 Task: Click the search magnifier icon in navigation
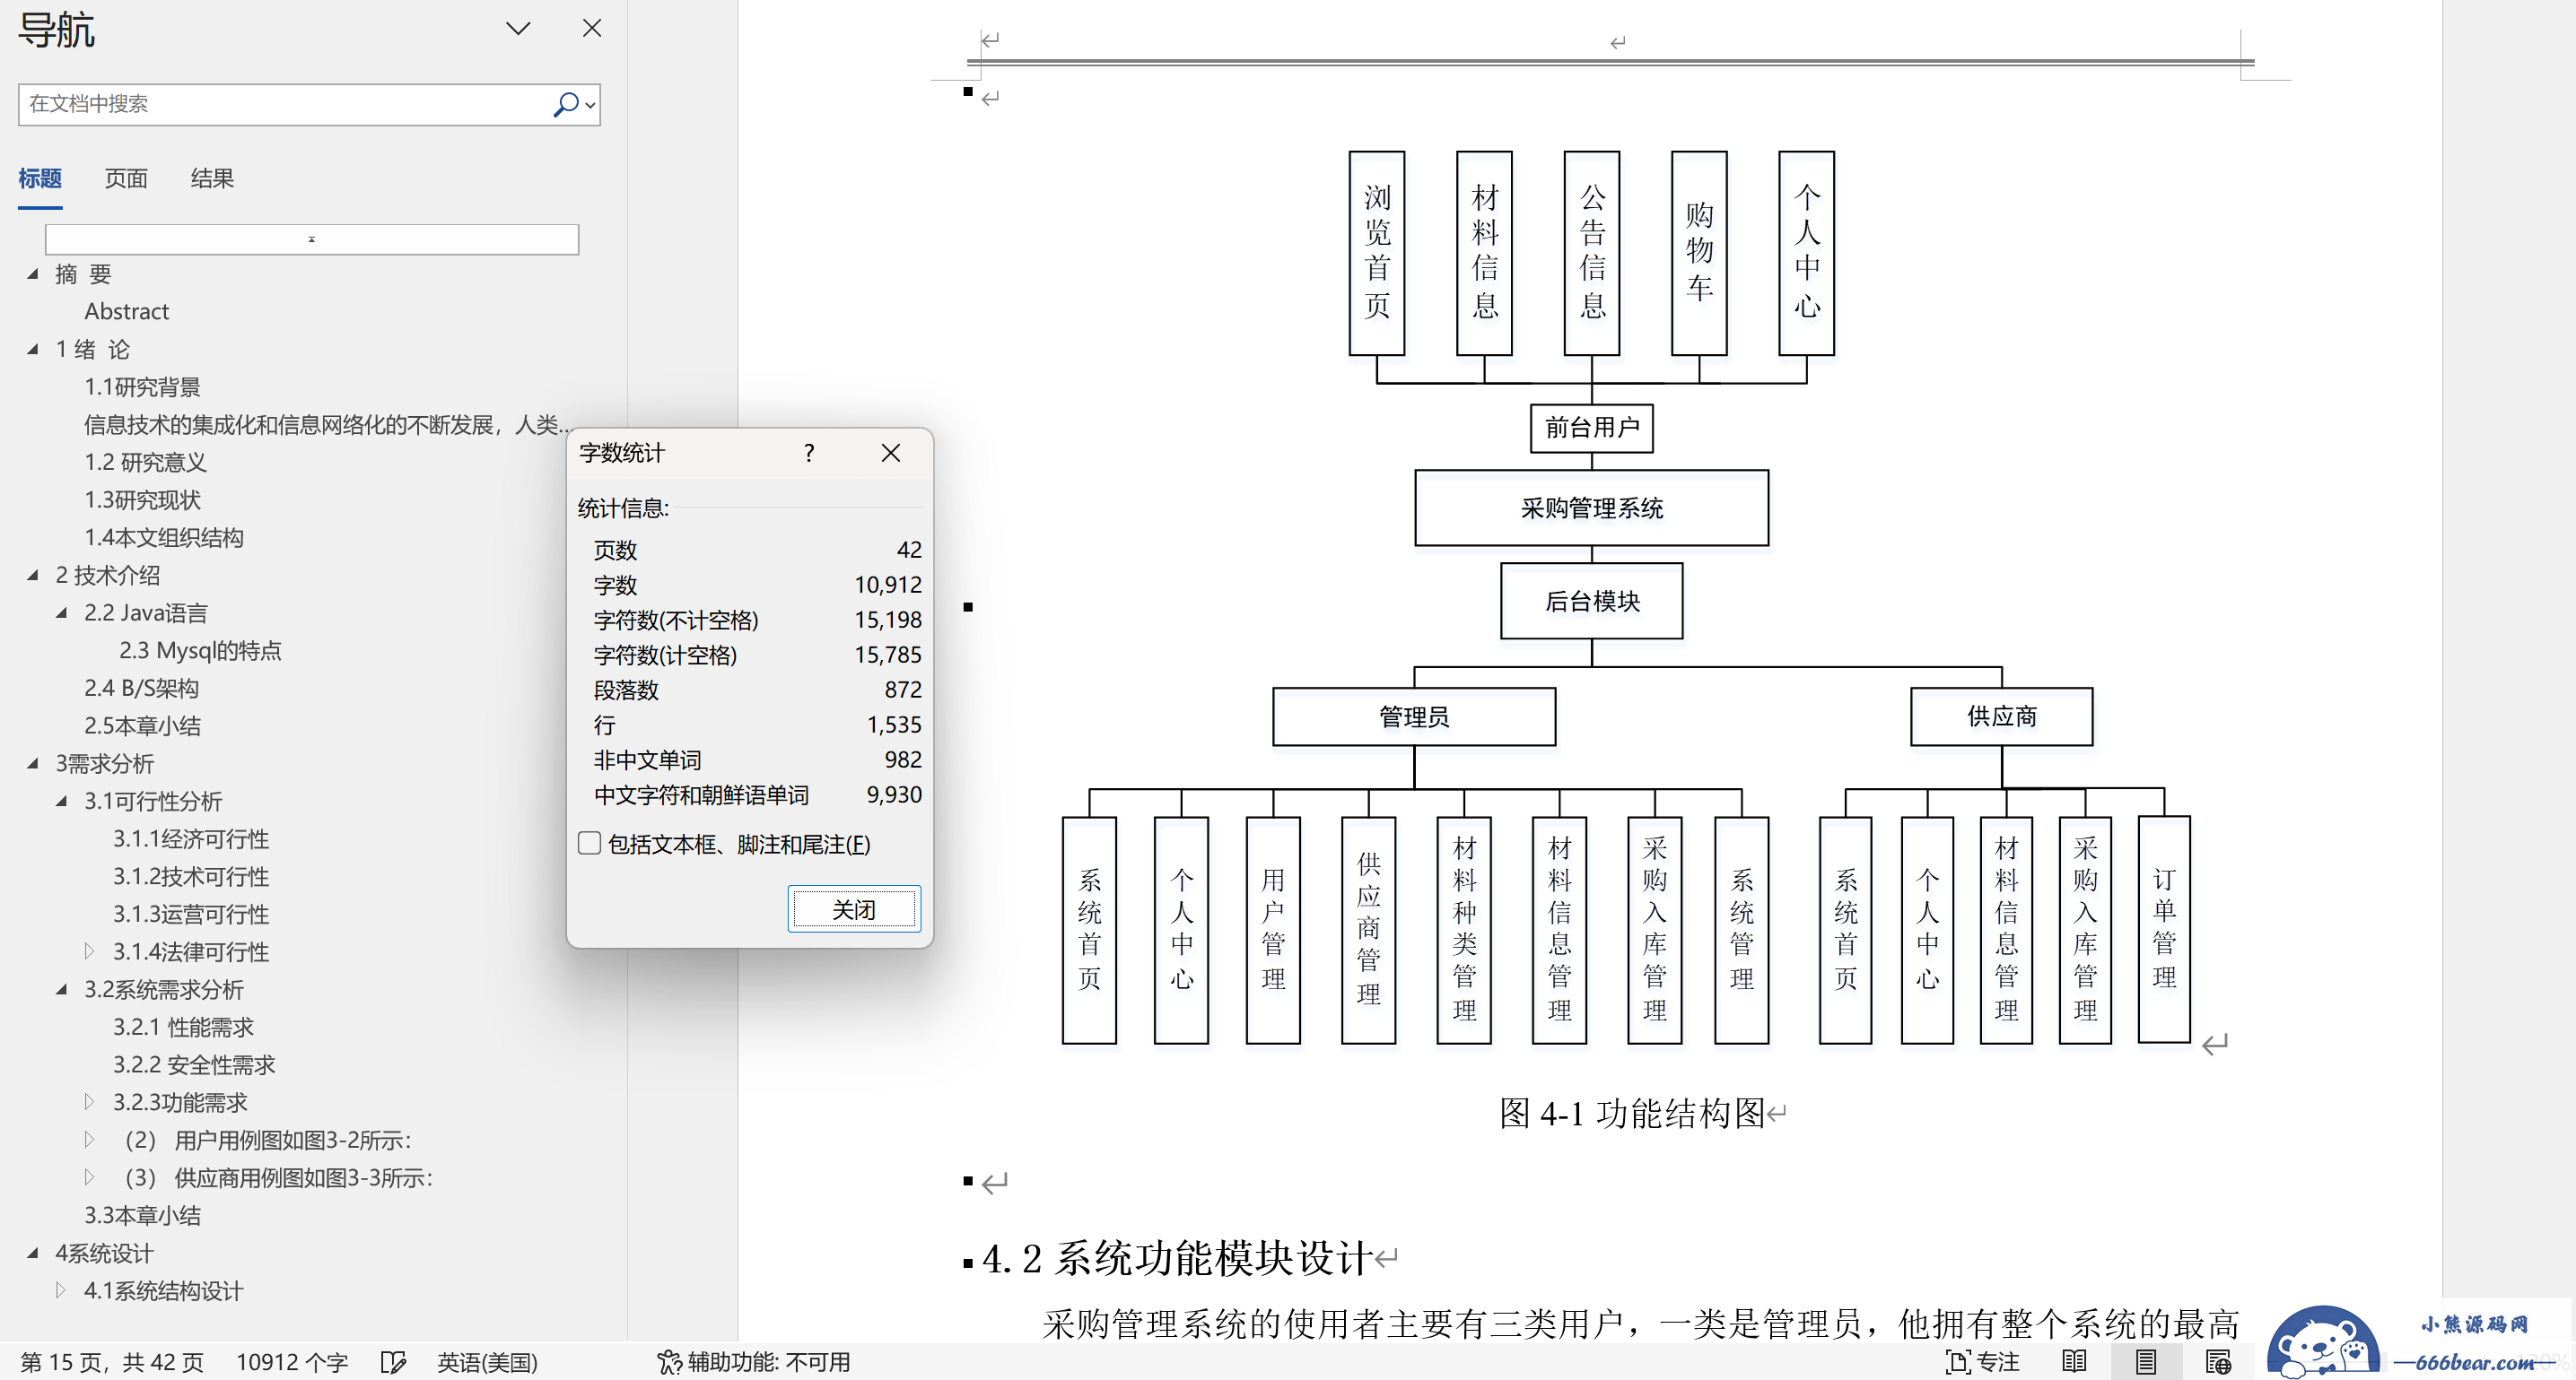(565, 104)
